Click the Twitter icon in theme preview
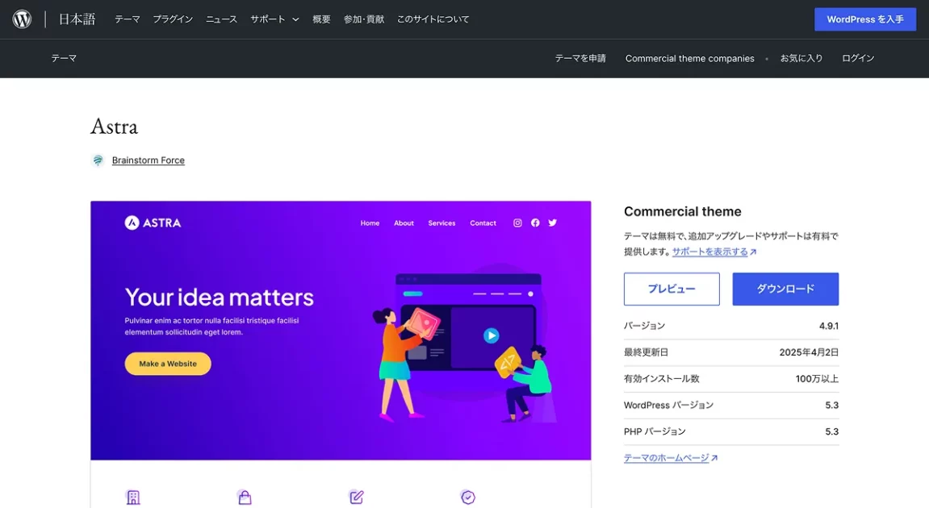 point(553,223)
